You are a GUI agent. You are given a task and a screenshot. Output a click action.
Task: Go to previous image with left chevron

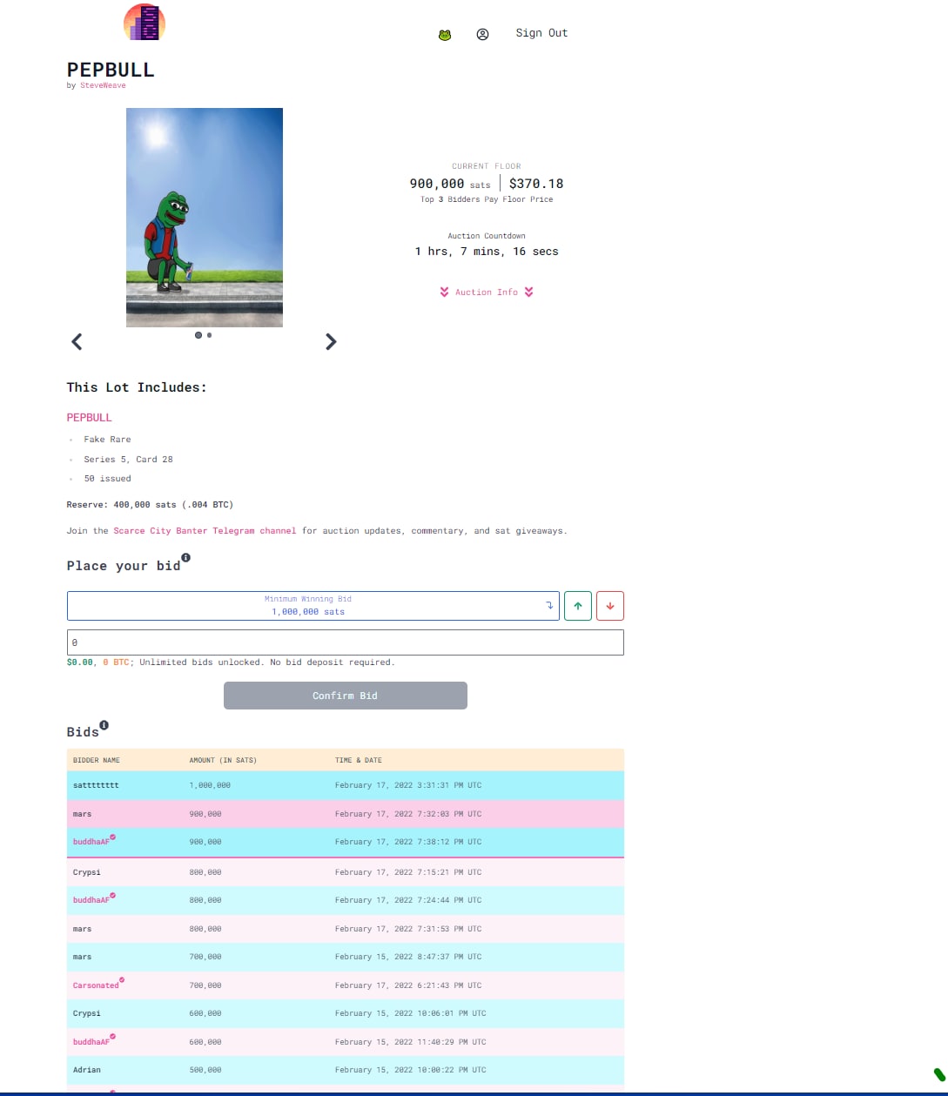(x=77, y=342)
